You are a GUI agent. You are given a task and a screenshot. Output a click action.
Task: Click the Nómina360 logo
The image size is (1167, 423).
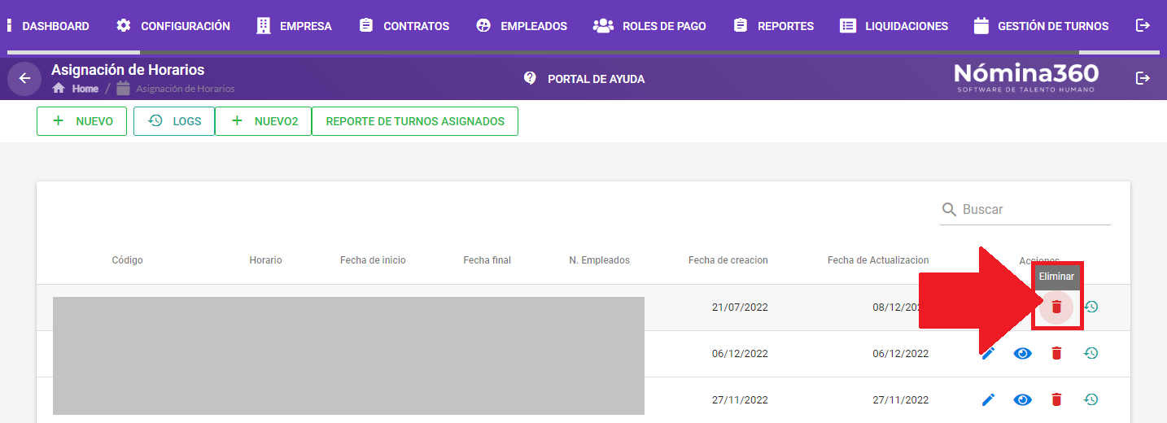point(1026,78)
